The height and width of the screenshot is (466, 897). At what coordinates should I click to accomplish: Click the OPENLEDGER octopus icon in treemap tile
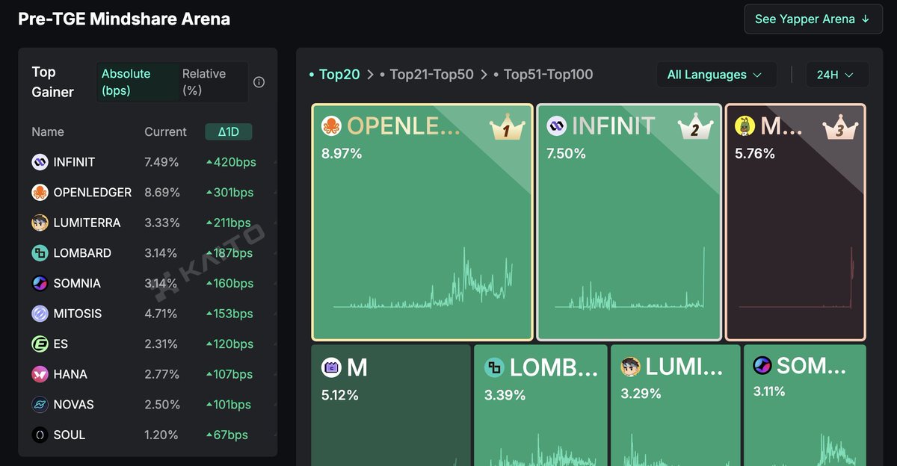(x=331, y=126)
